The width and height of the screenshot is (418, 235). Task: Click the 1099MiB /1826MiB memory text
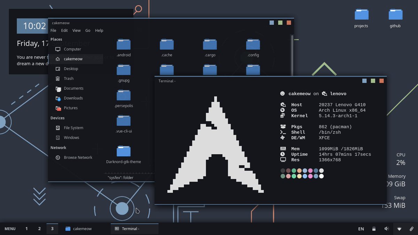(x=341, y=149)
